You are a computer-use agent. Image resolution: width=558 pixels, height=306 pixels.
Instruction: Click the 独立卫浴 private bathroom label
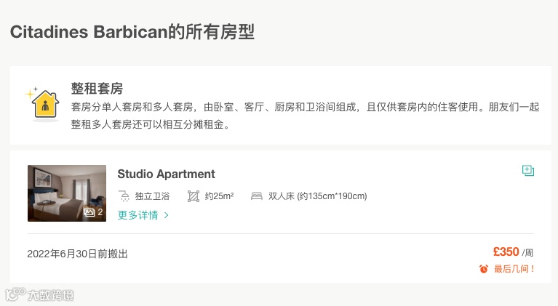(x=152, y=196)
